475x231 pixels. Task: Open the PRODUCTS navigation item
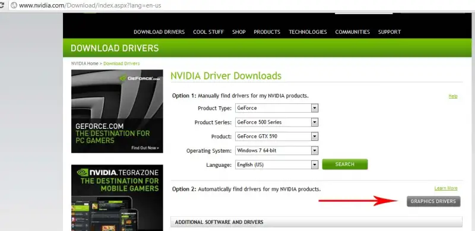click(x=267, y=32)
